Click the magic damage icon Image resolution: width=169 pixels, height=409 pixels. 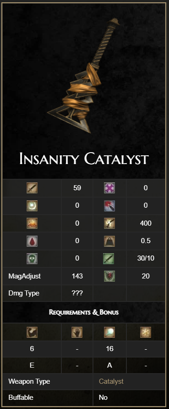pos(32,205)
